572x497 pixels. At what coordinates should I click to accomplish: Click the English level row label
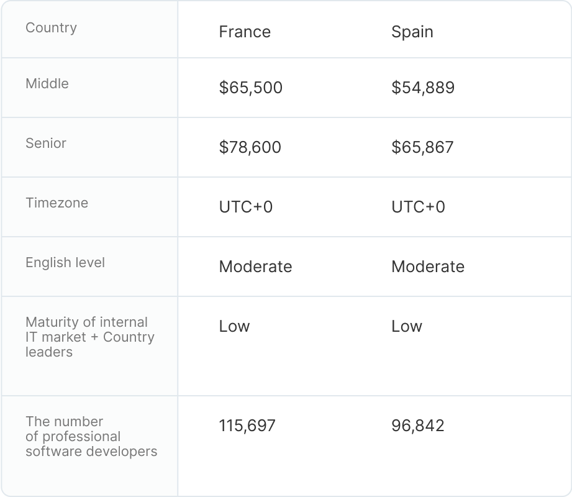(x=65, y=263)
